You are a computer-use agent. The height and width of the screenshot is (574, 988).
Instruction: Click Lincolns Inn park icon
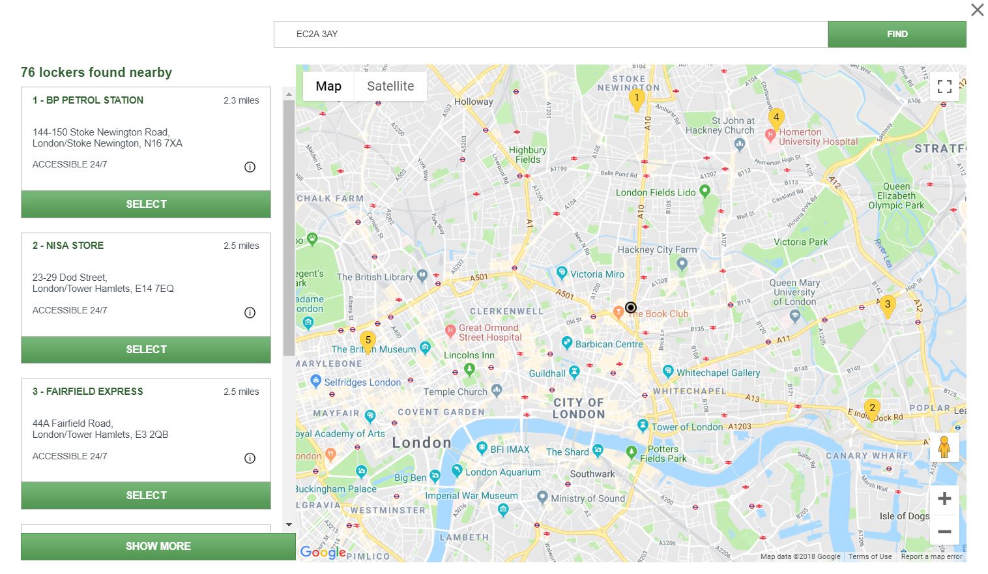[469, 369]
